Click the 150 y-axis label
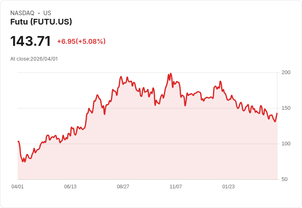 coord(286,108)
